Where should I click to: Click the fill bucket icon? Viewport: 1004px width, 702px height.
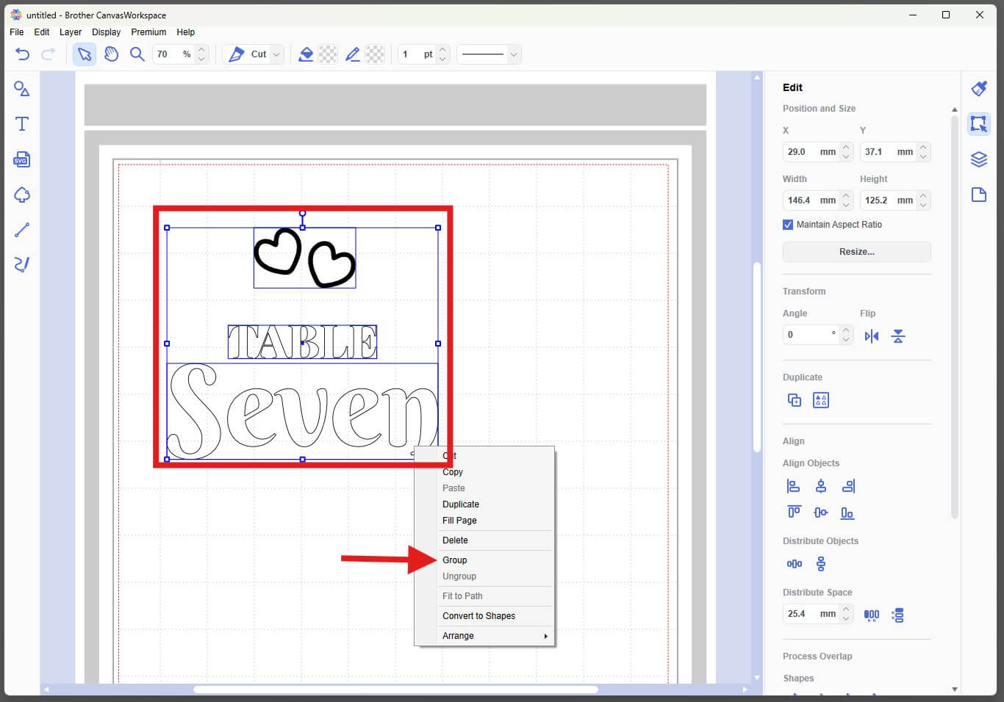coord(306,54)
